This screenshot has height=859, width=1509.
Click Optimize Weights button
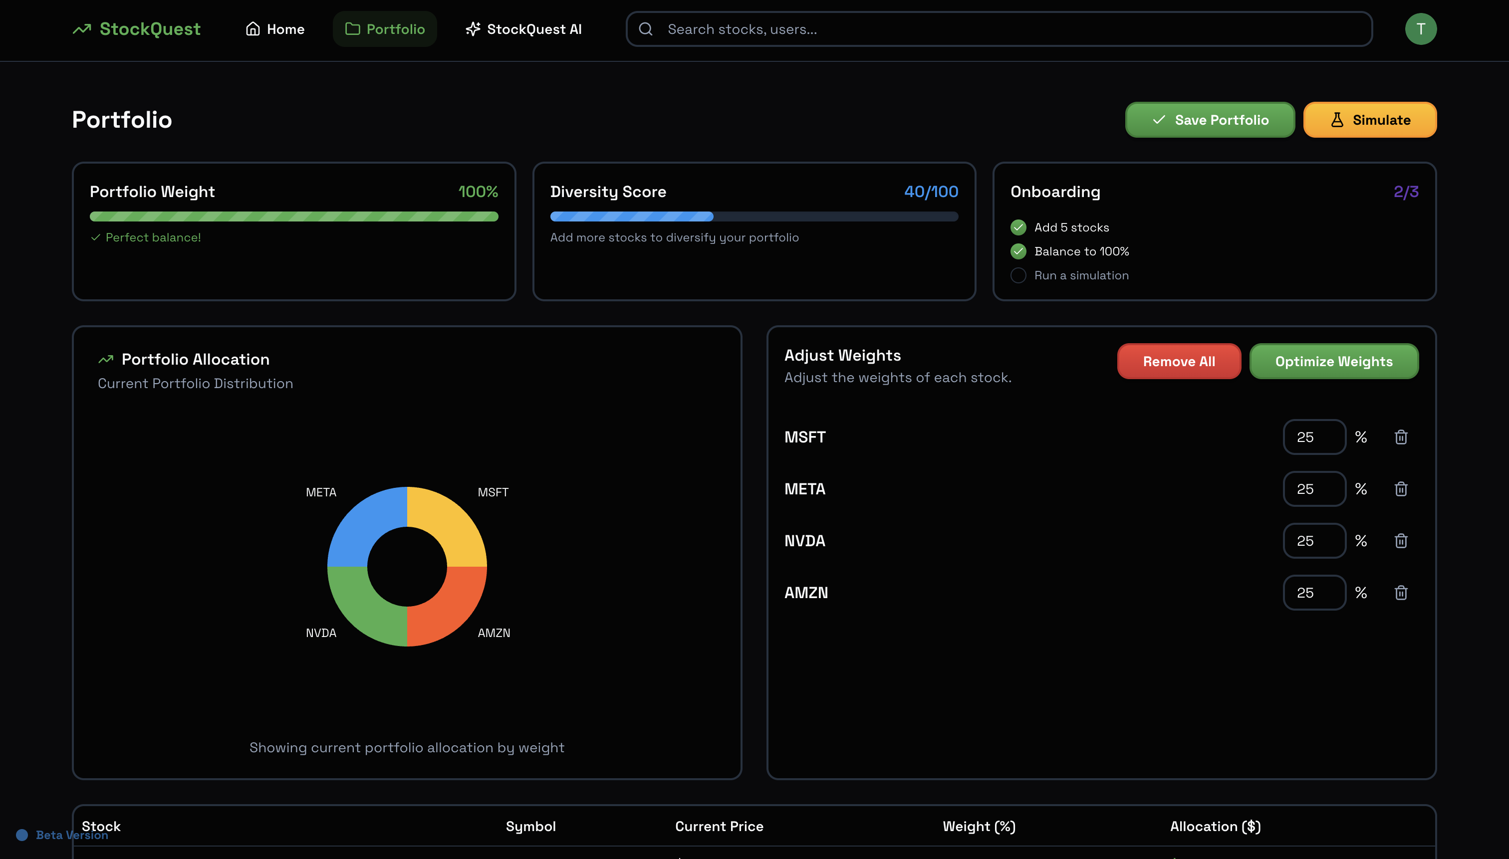click(x=1334, y=361)
